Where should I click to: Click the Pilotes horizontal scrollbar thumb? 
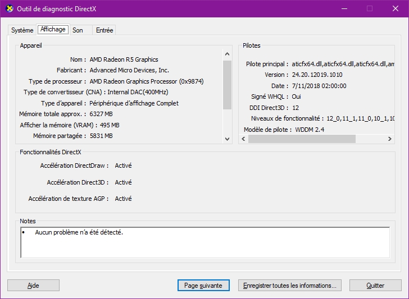(x=302, y=139)
